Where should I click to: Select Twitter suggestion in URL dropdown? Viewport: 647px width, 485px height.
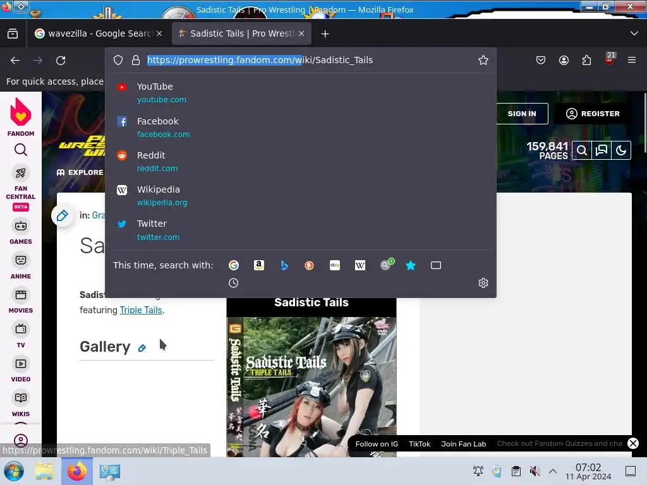click(x=300, y=230)
